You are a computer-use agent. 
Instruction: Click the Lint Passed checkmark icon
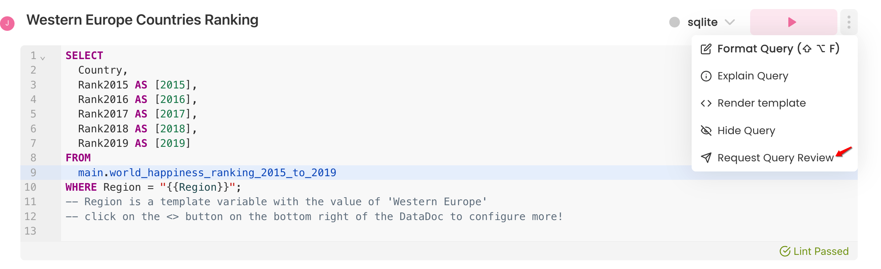click(x=785, y=251)
